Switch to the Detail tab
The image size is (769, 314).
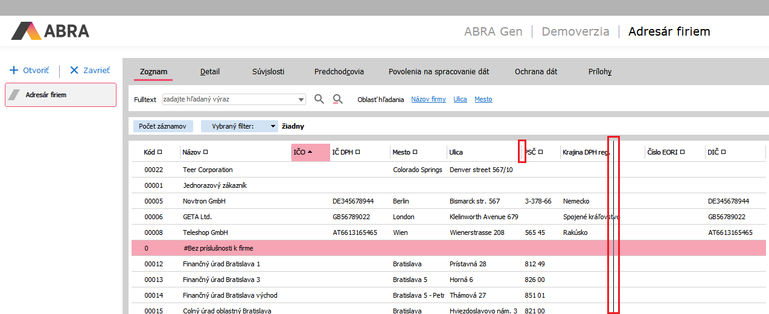tap(210, 71)
